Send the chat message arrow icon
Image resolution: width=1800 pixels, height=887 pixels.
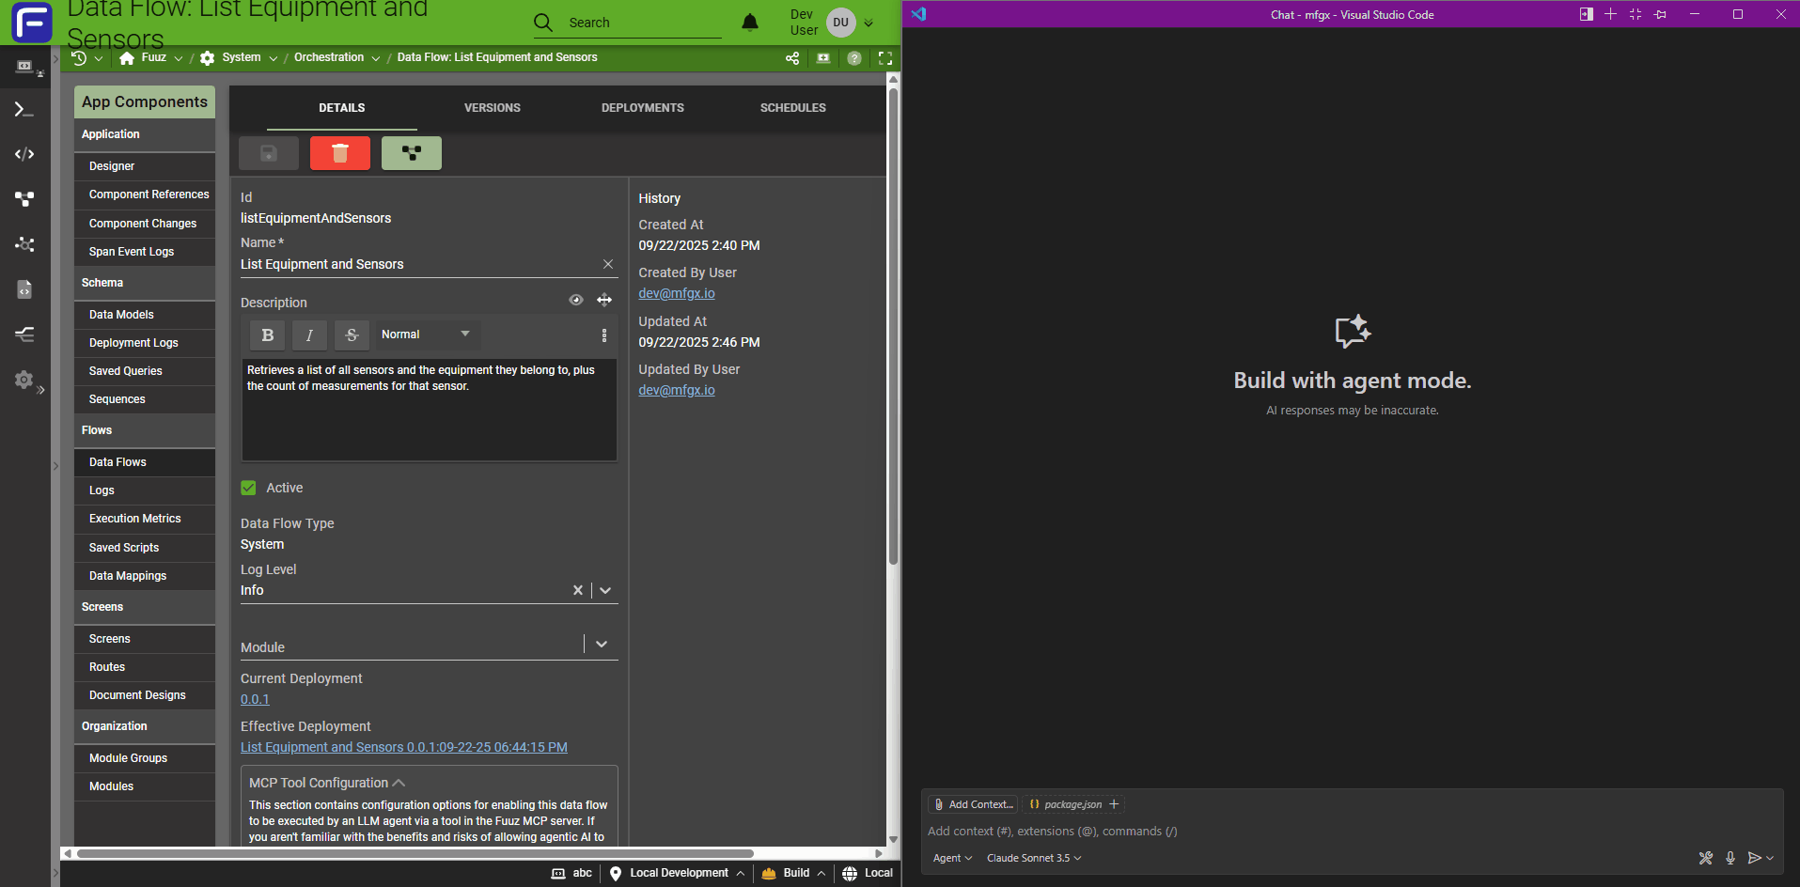(x=1753, y=858)
